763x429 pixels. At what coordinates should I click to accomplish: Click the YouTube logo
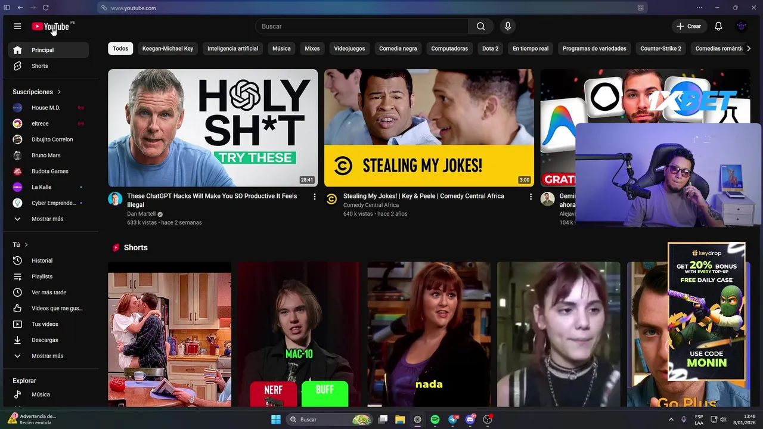51,26
